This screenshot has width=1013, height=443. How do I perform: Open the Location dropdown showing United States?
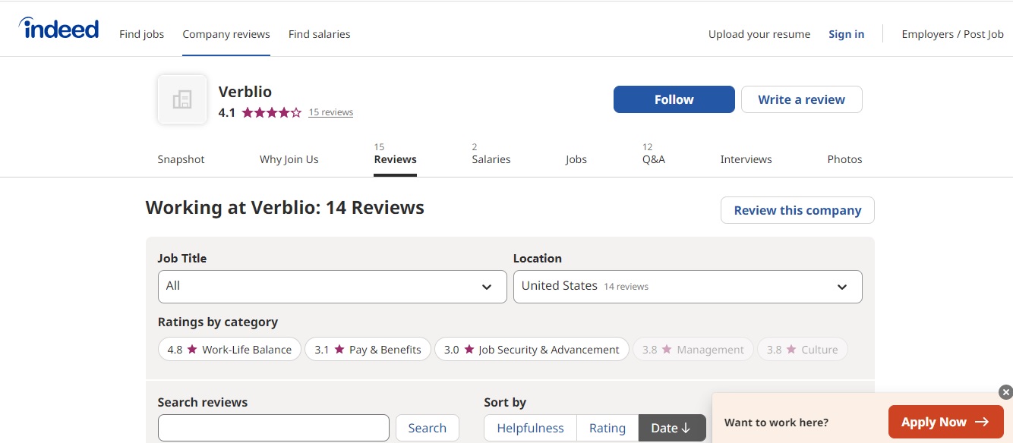pos(687,287)
